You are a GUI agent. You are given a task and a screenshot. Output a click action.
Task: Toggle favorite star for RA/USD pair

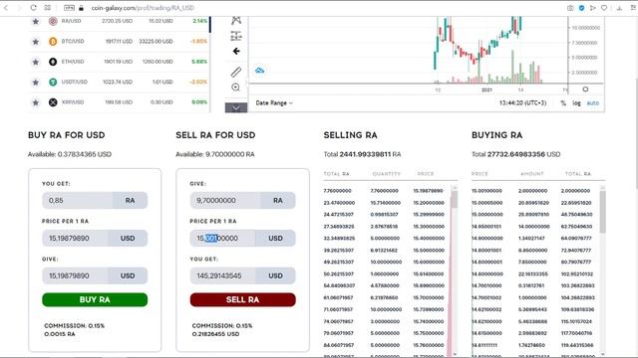[x=36, y=21]
